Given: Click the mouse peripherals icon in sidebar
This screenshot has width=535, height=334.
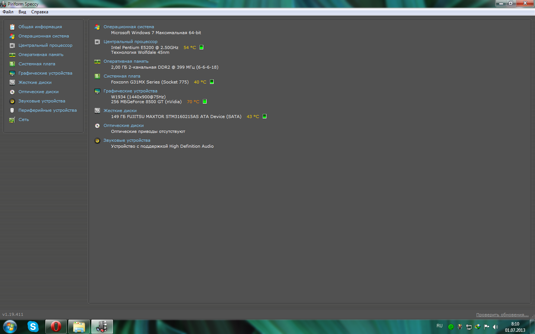Looking at the screenshot, I should (12, 110).
